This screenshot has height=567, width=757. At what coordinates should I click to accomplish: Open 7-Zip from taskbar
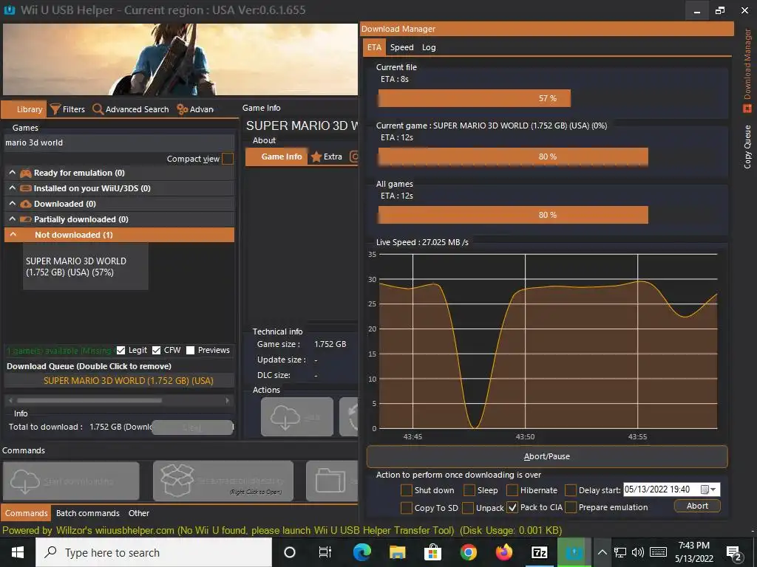pyautogui.click(x=539, y=552)
